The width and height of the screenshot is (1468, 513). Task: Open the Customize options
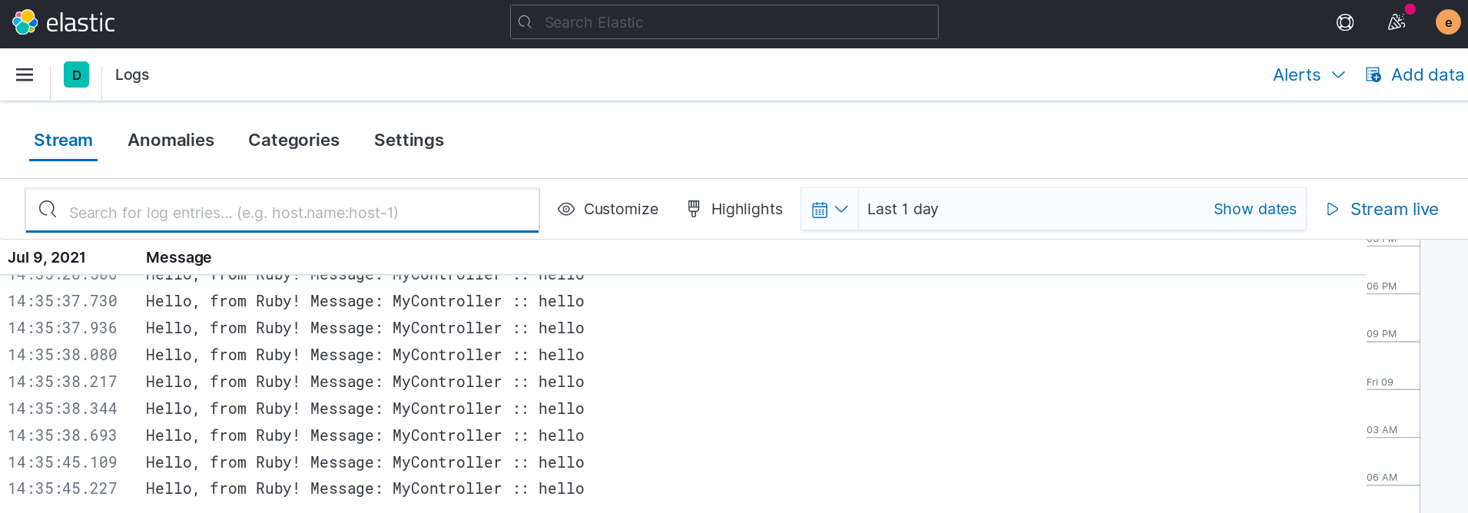[608, 209]
